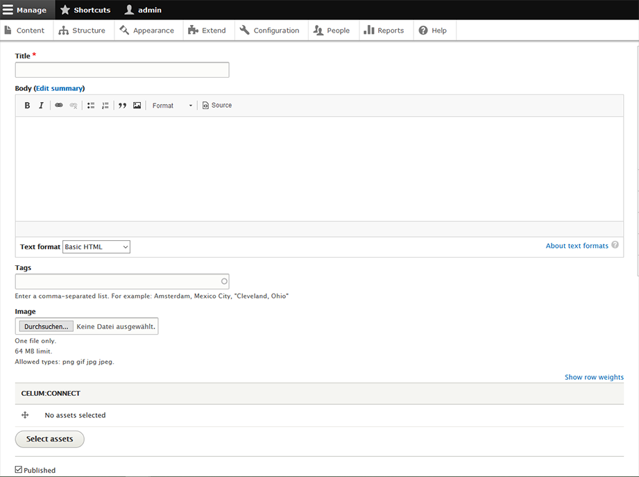Open the Configuration menu item

pos(270,31)
